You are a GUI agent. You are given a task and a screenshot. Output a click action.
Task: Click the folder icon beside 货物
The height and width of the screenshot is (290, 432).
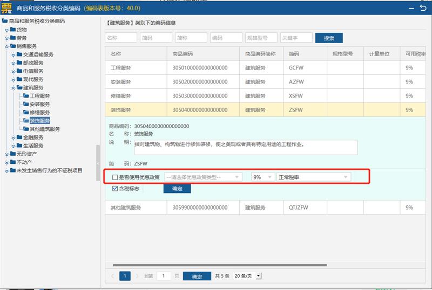pos(13,30)
